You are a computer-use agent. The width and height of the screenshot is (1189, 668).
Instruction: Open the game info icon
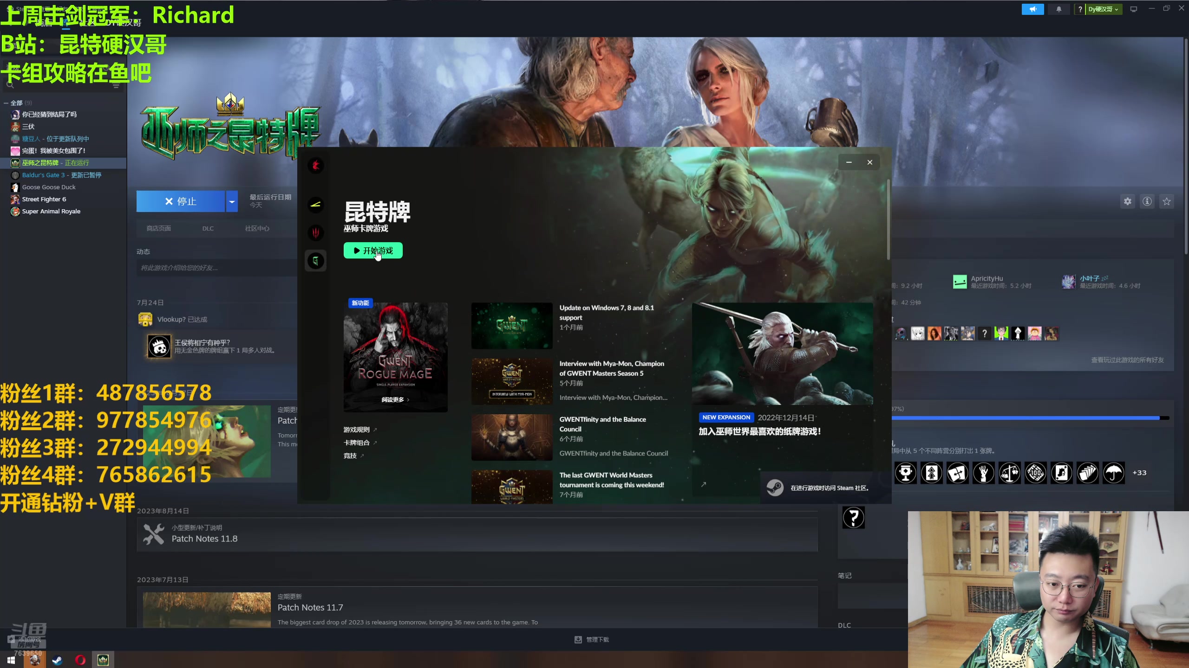(x=1147, y=201)
